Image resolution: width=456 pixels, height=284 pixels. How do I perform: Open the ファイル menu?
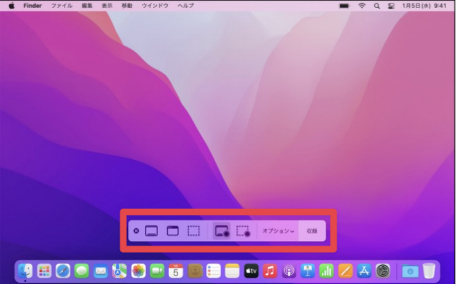(x=61, y=6)
